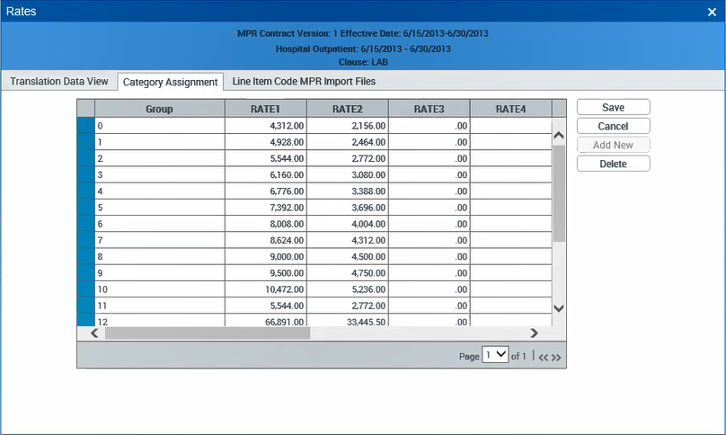726x435 pixels.
Task: Select row marker for Group 3
Action: [x=85, y=174]
